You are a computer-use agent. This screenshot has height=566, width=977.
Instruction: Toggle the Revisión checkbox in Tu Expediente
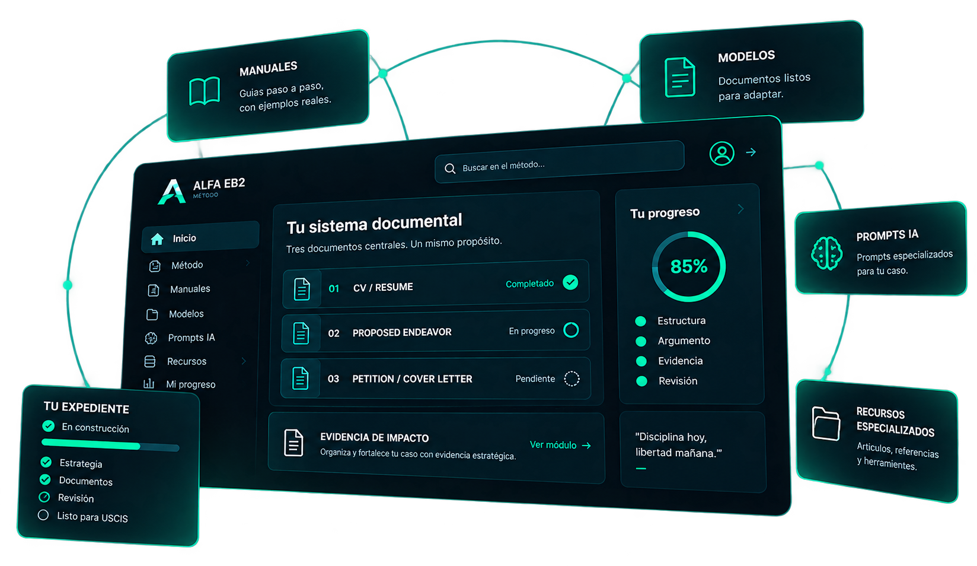44,497
